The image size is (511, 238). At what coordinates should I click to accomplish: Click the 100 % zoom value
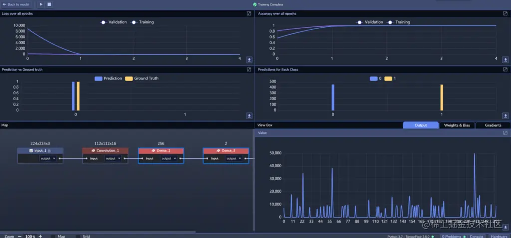click(x=30, y=237)
